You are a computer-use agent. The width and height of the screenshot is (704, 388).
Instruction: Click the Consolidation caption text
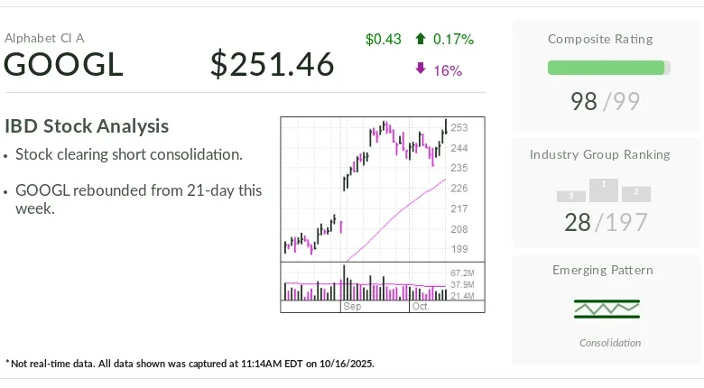[610, 343]
